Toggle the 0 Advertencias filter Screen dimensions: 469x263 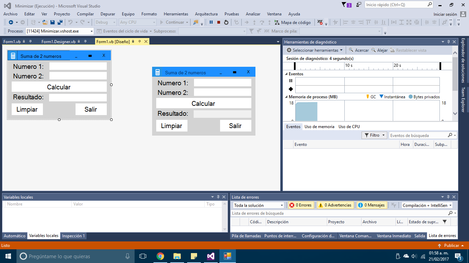[335, 205]
